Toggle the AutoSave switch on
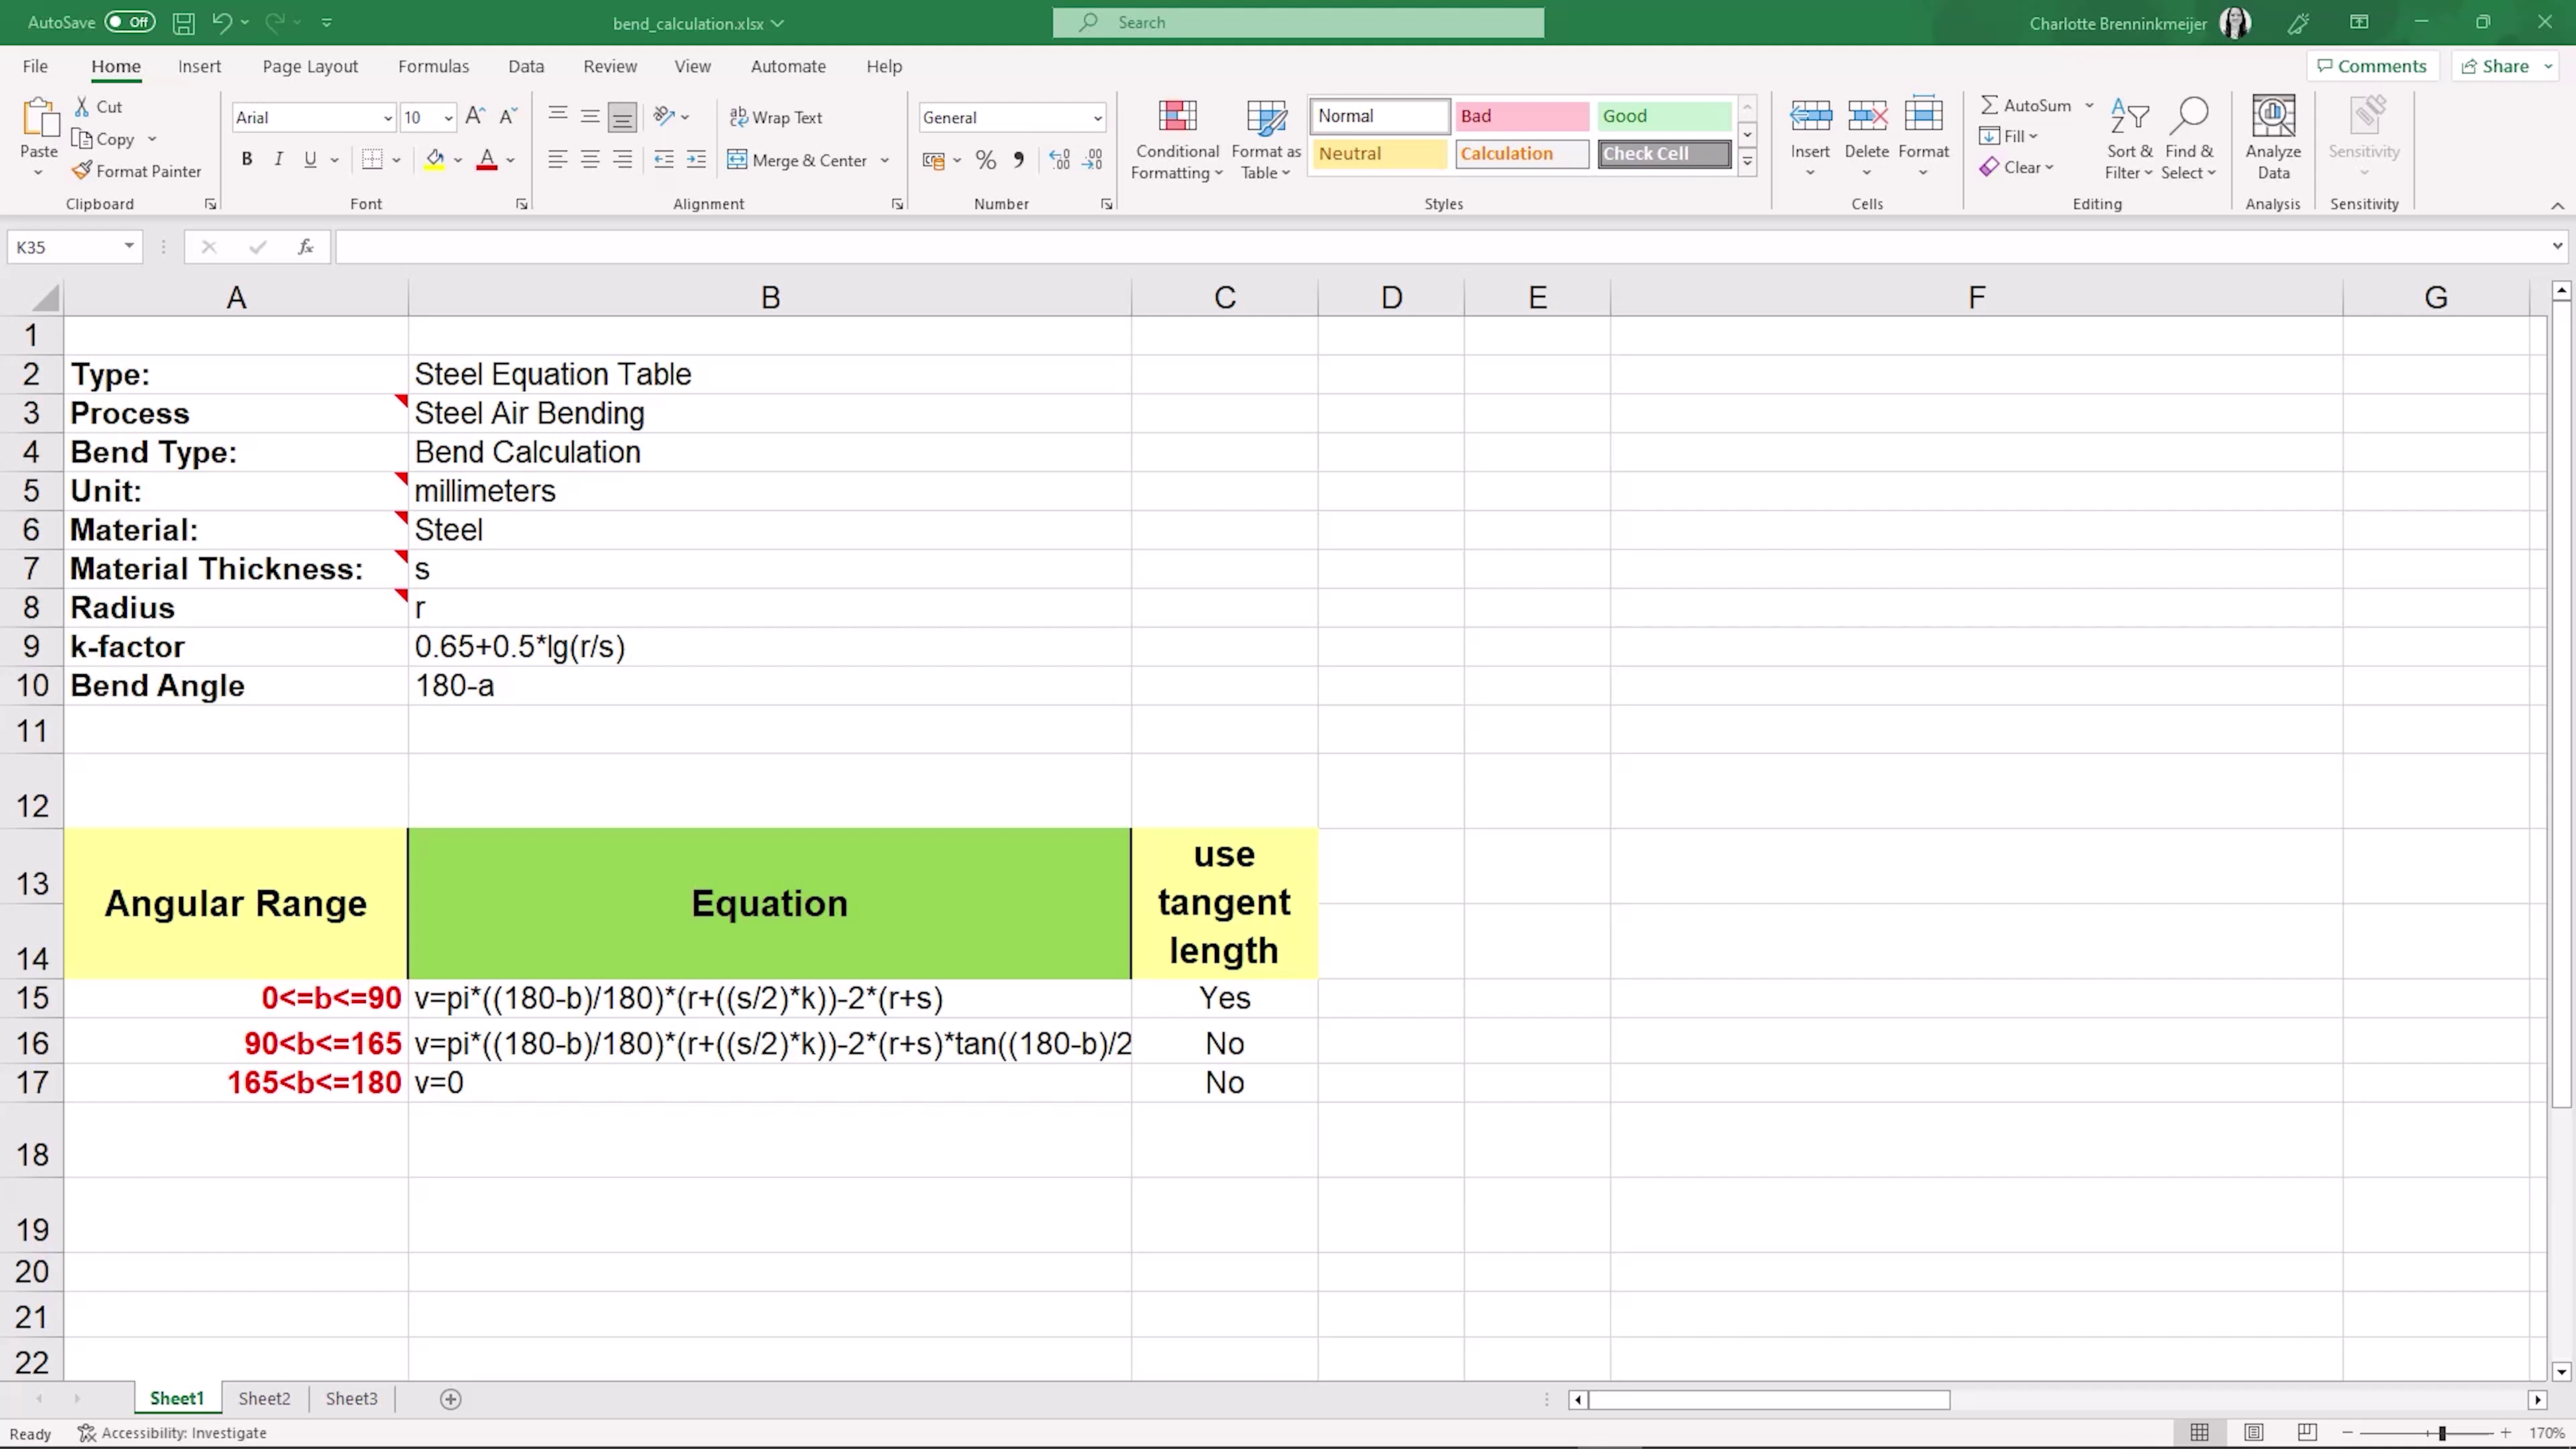This screenshot has width=2576, height=1449. [130, 22]
